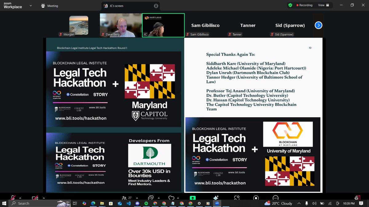
Task: Show next participants with blue arrow
Action: click(319, 25)
